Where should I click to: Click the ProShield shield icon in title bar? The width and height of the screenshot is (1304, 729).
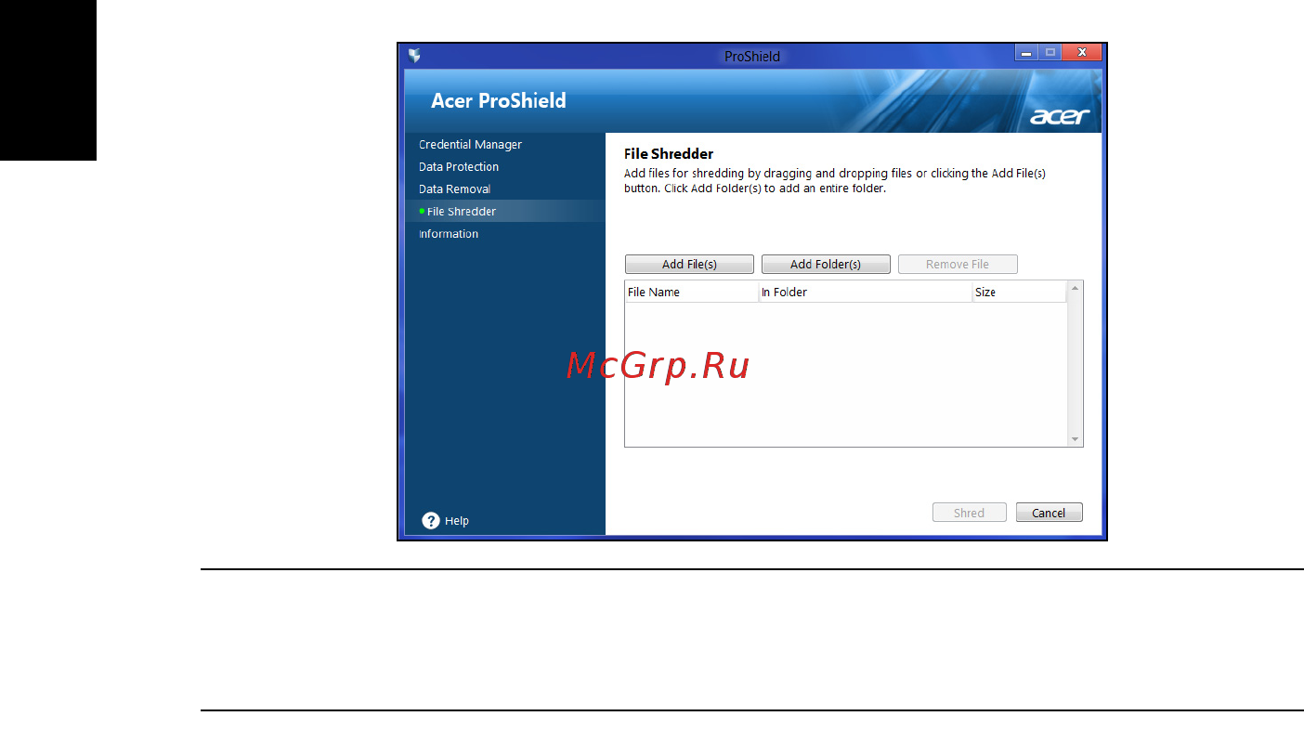(x=414, y=56)
